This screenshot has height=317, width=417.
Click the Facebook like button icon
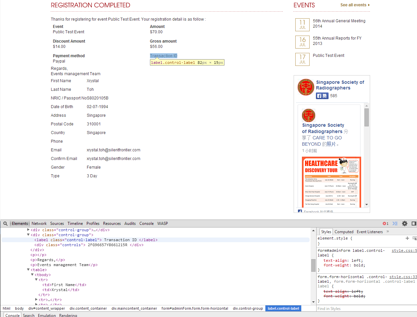point(322,96)
